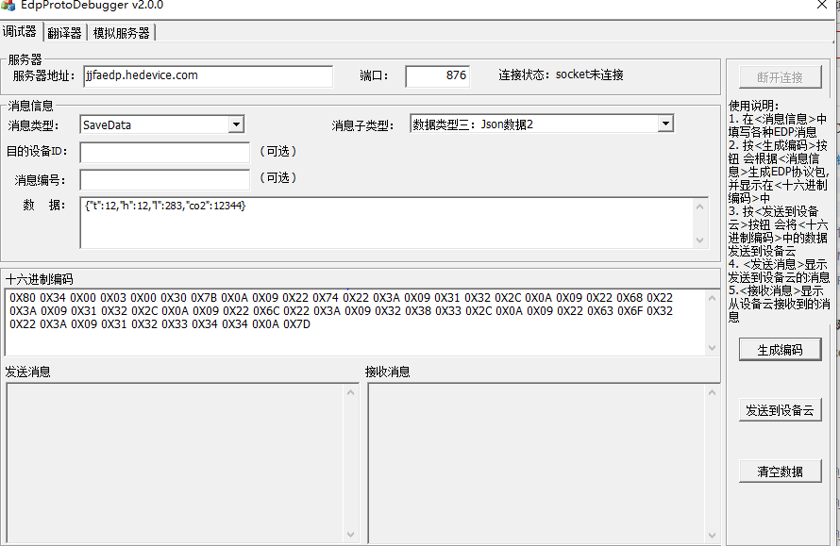840x546 pixels.
Task: Click up arrow of 十六进制编码 scrollbar
Action: coord(712,299)
